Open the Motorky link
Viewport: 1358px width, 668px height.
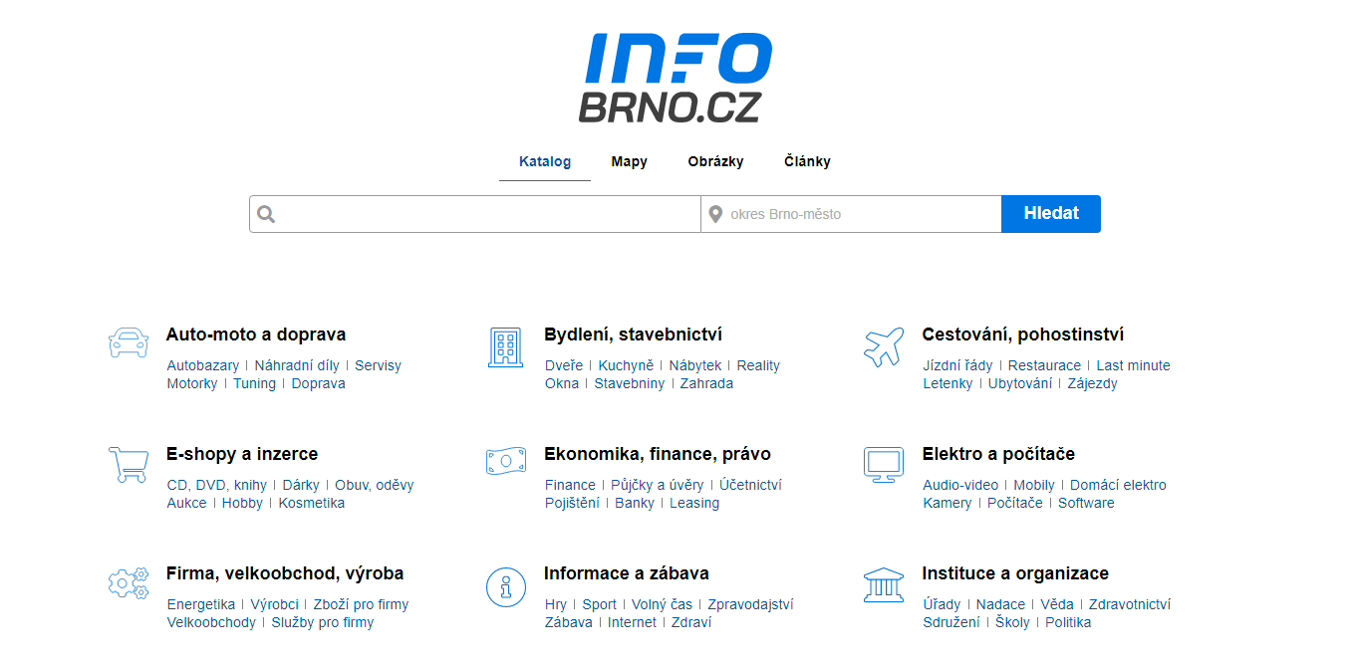coord(192,383)
